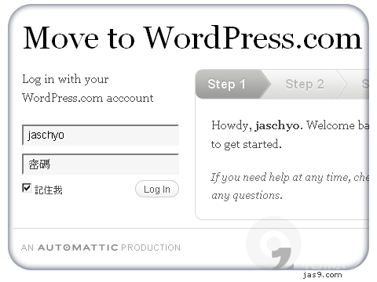Click the italic text 'any questions.'
The width and height of the screenshot is (377, 282).
click(x=247, y=196)
